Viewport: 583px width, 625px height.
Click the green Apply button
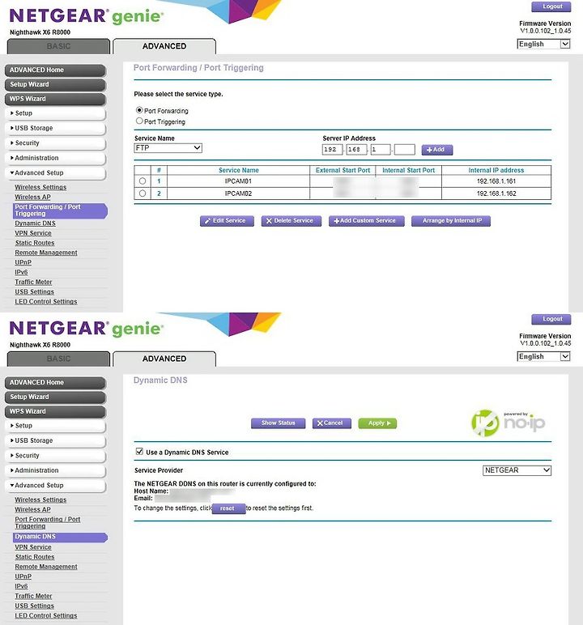click(377, 423)
